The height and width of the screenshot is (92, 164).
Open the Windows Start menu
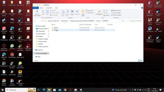click(x=3, y=90)
